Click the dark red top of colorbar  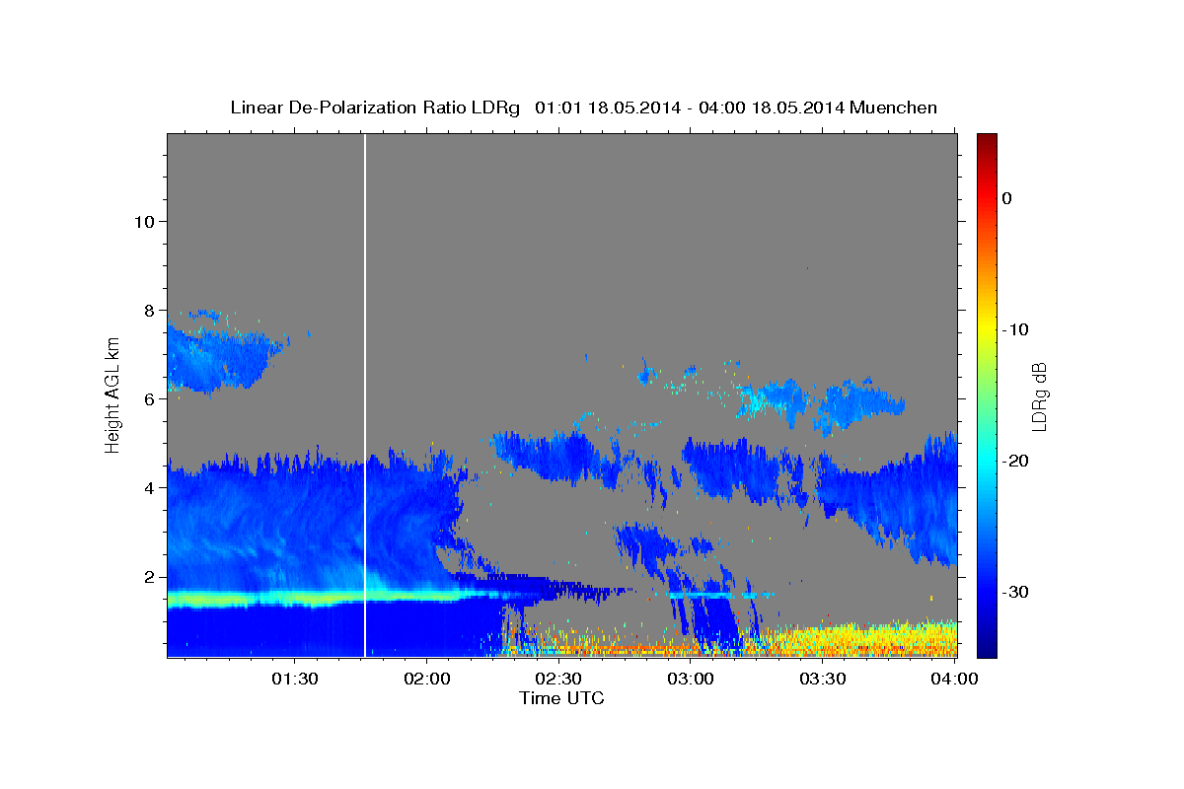987,141
